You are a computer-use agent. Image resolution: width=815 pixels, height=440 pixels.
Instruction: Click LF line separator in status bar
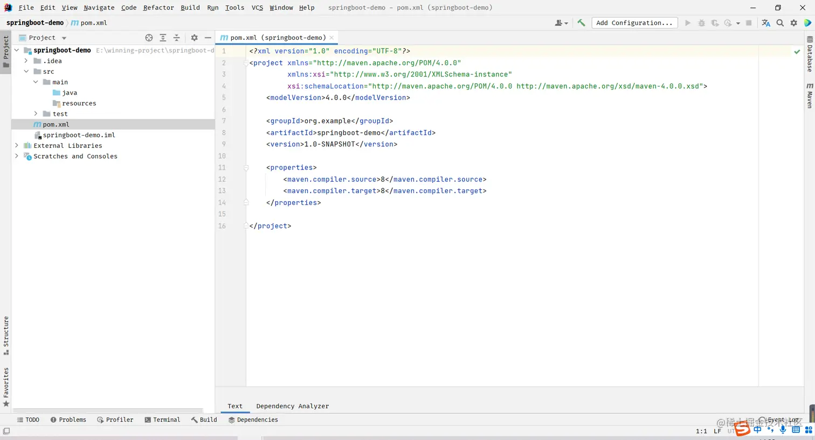click(x=717, y=431)
